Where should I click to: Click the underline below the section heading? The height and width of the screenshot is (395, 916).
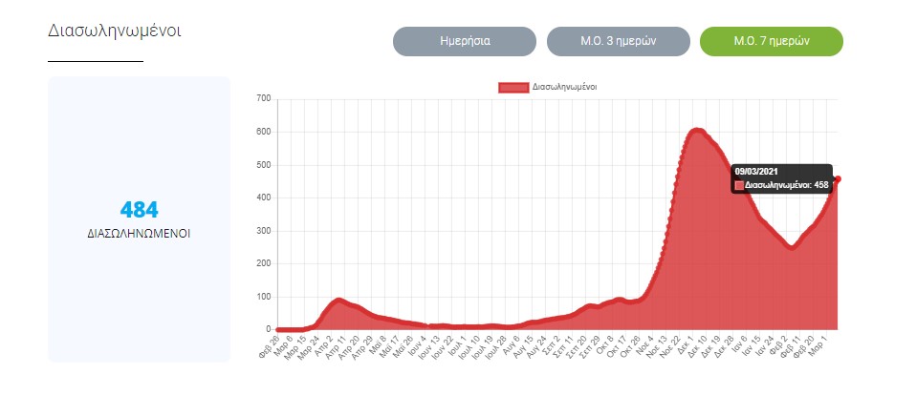(95, 60)
